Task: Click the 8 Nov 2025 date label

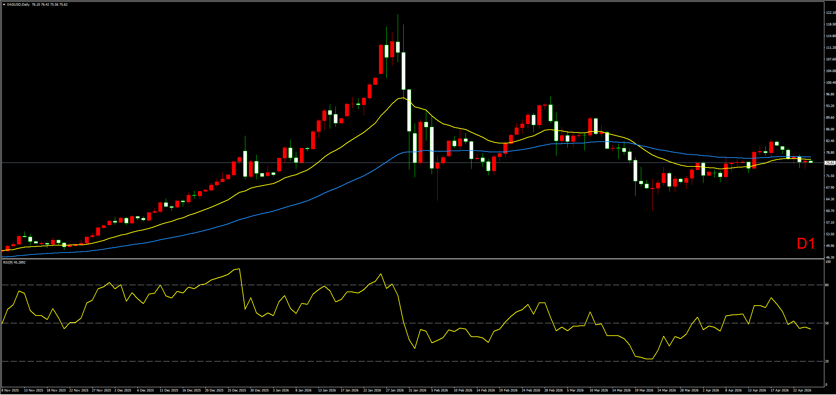Action: pos(10,390)
